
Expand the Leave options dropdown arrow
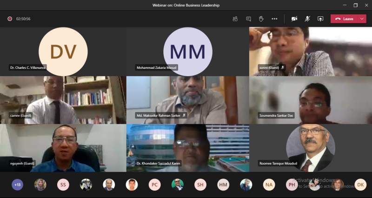click(362, 19)
